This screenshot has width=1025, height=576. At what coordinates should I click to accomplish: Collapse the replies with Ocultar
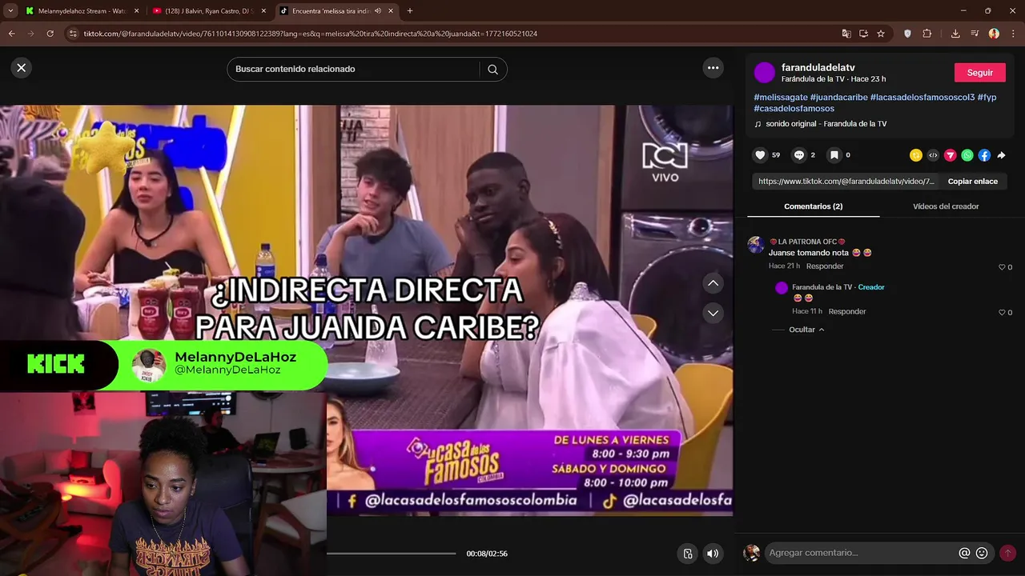tap(806, 330)
